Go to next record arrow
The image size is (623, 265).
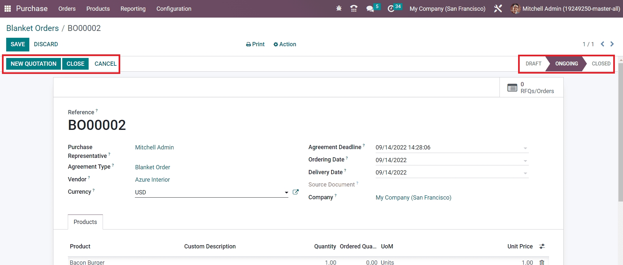click(x=612, y=44)
